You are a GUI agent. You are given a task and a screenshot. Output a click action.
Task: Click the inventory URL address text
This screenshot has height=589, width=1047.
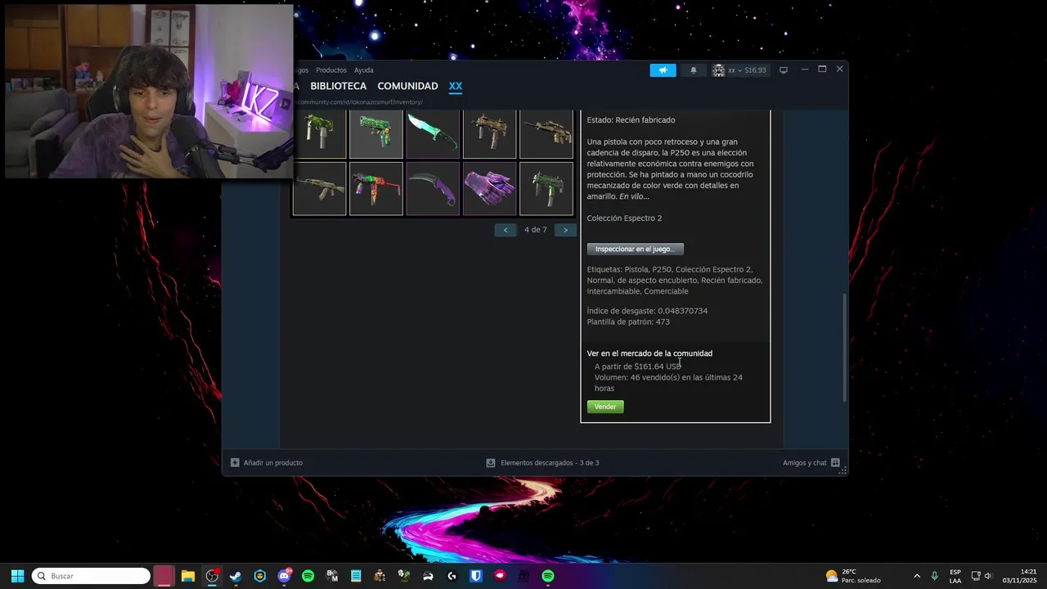(358, 102)
